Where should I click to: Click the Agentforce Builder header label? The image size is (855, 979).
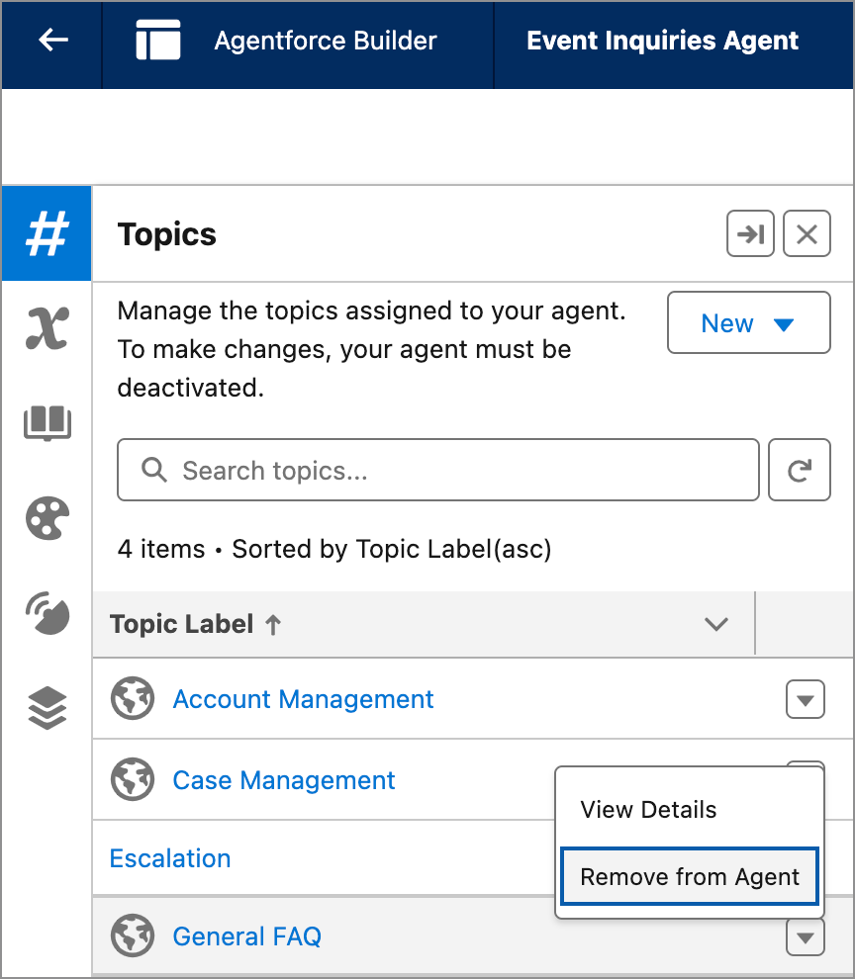(x=326, y=41)
